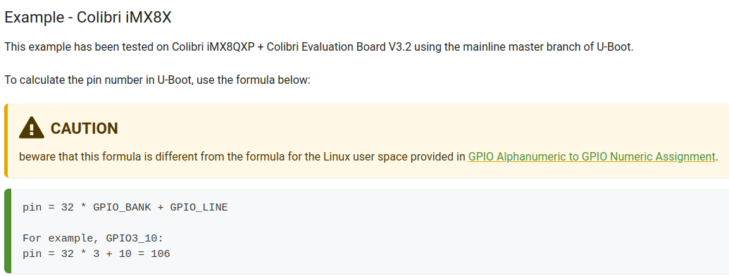The height and width of the screenshot is (276, 729).
Task: Click the green left bar of code block
Action: (x=7, y=230)
